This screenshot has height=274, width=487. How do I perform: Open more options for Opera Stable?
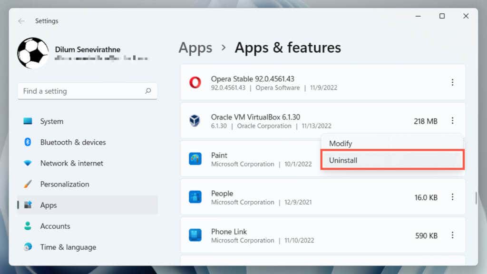[x=452, y=83]
